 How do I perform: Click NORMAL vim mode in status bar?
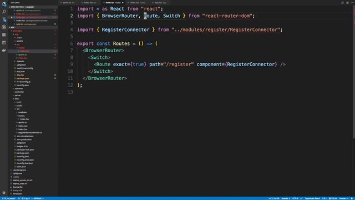point(38,198)
